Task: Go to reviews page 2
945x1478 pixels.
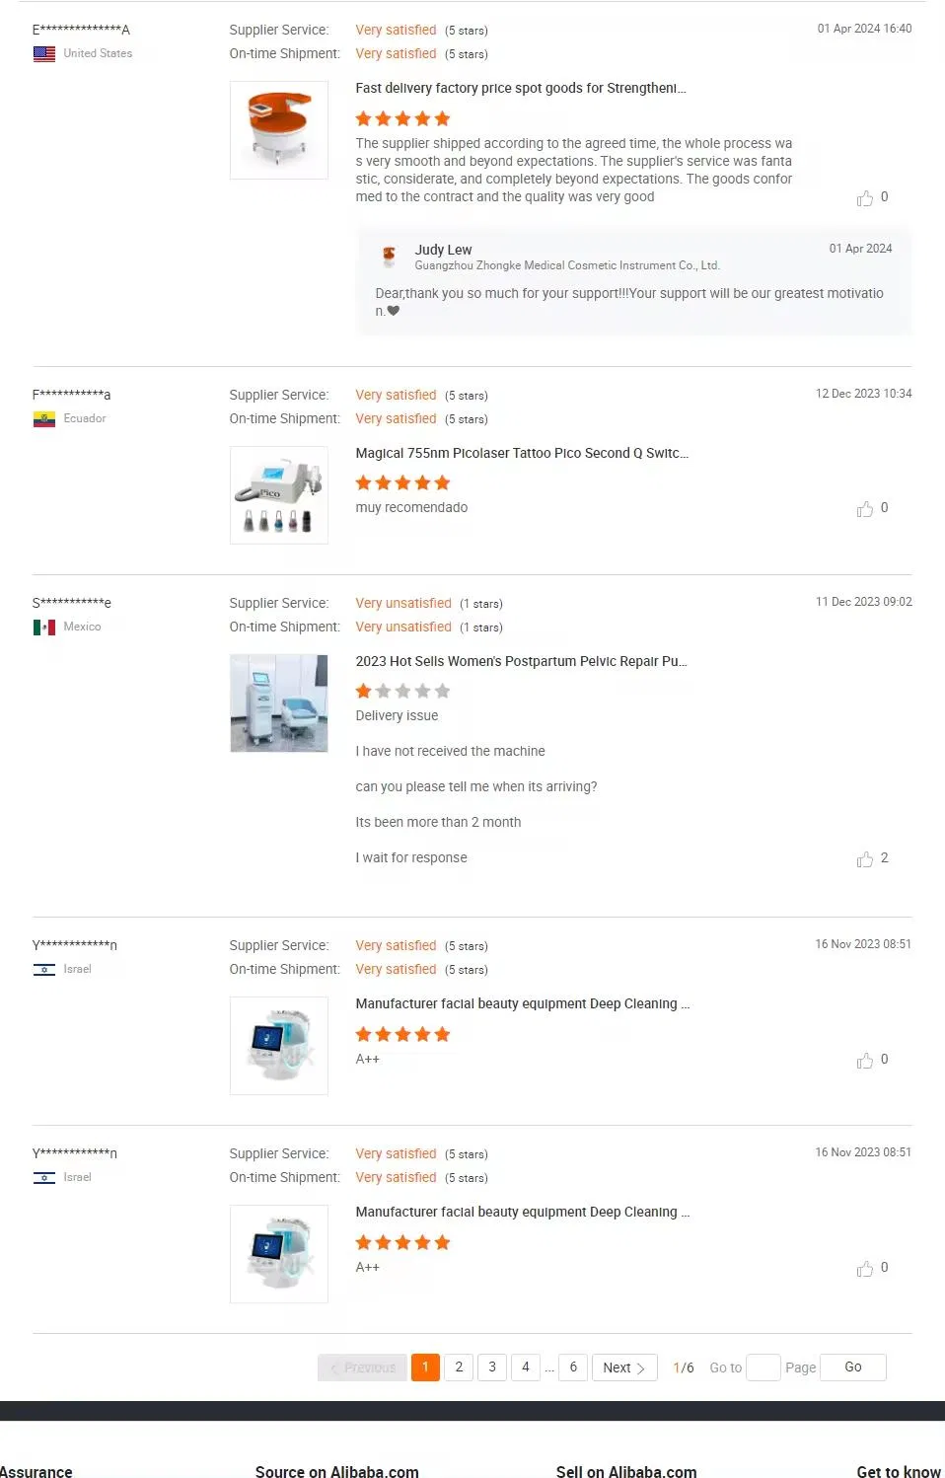Action: [x=459, y=1367]
